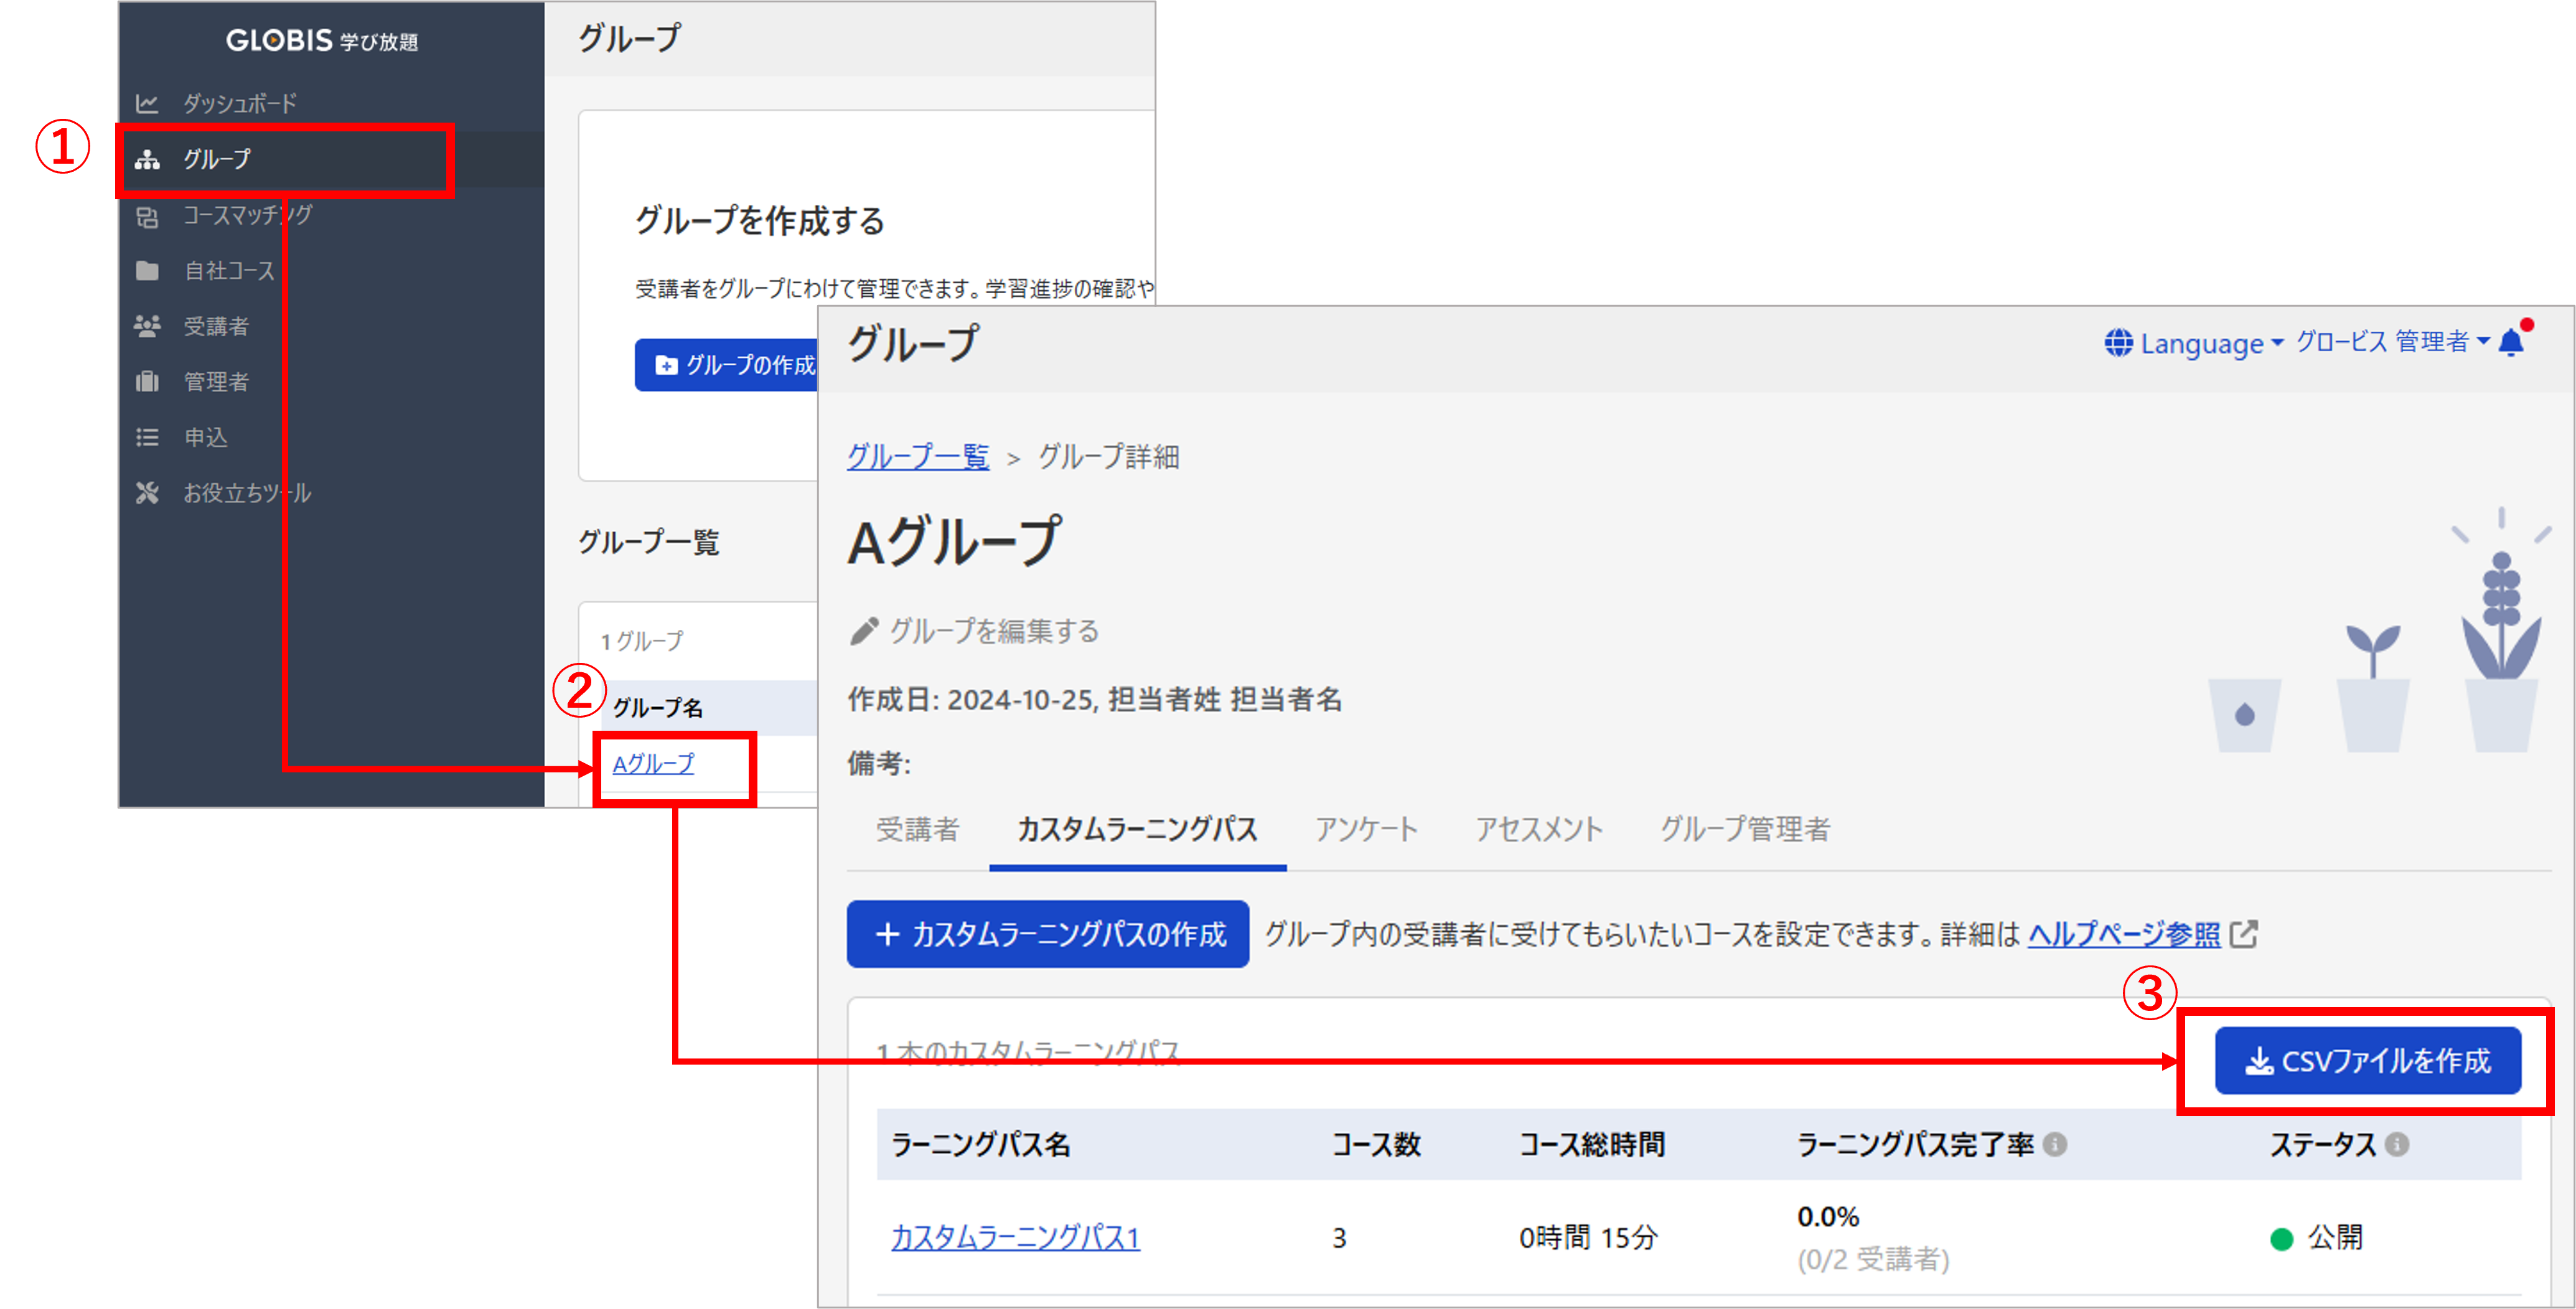Switch to the 受講者 tab
The height and width of the screenshot is (1309, 2576).
[917, 829]
